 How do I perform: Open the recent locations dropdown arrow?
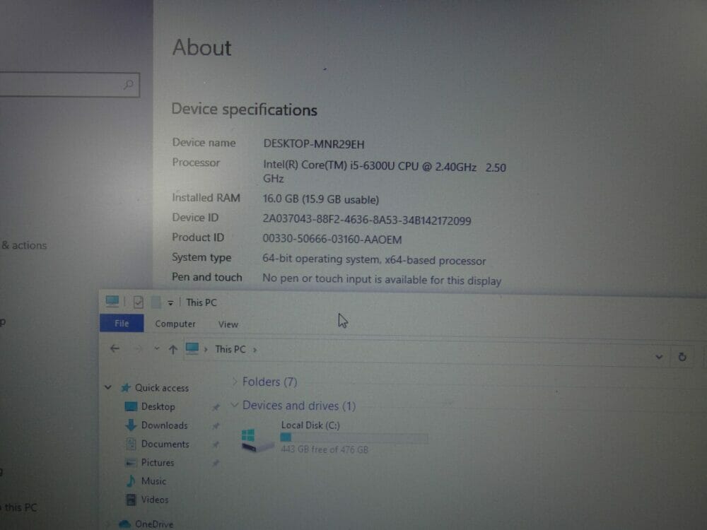[x=156, y=348]
